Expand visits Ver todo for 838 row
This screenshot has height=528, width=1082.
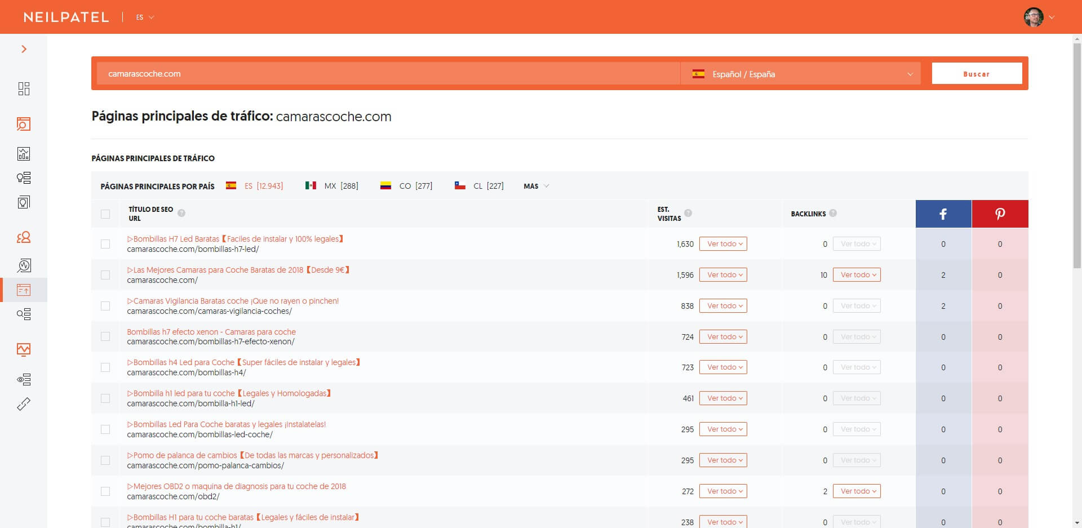tap(723, 306)
